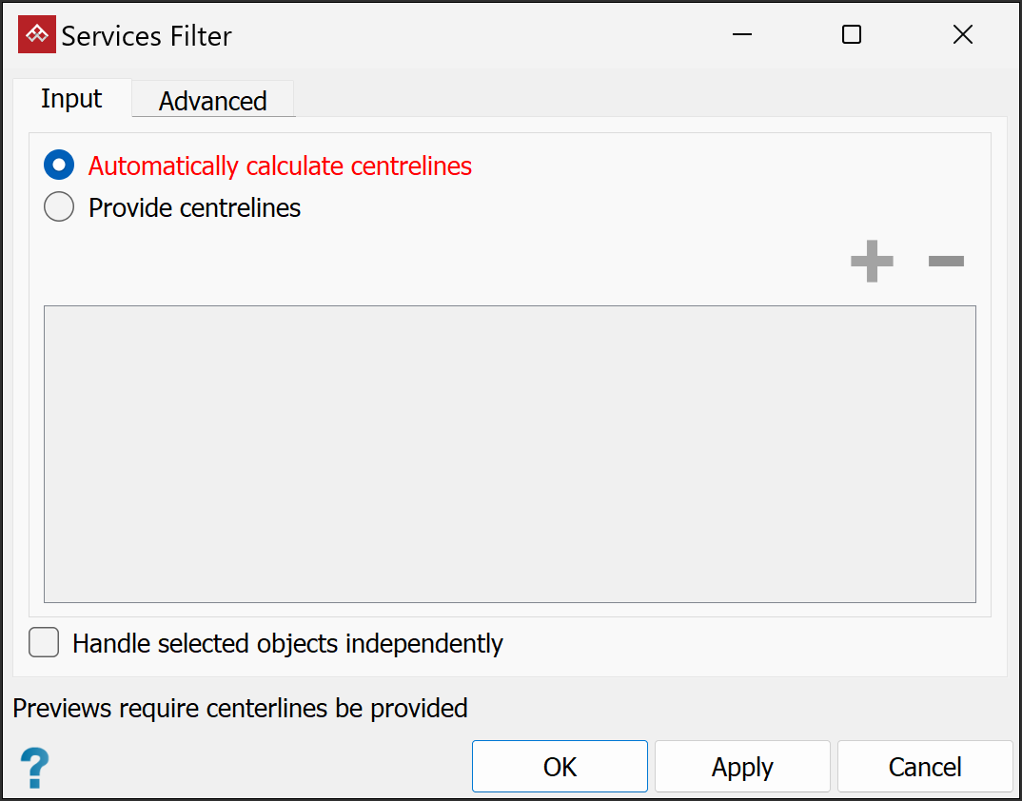
Task: Click inside the empty centrelines list box
Action: tap(509, 453)
